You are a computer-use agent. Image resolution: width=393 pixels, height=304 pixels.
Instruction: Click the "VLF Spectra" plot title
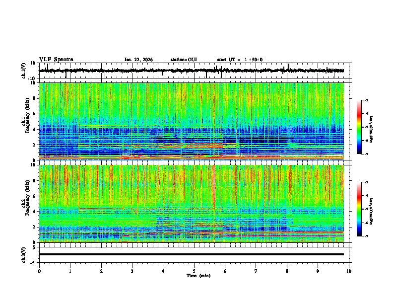[x=56, y=60]
